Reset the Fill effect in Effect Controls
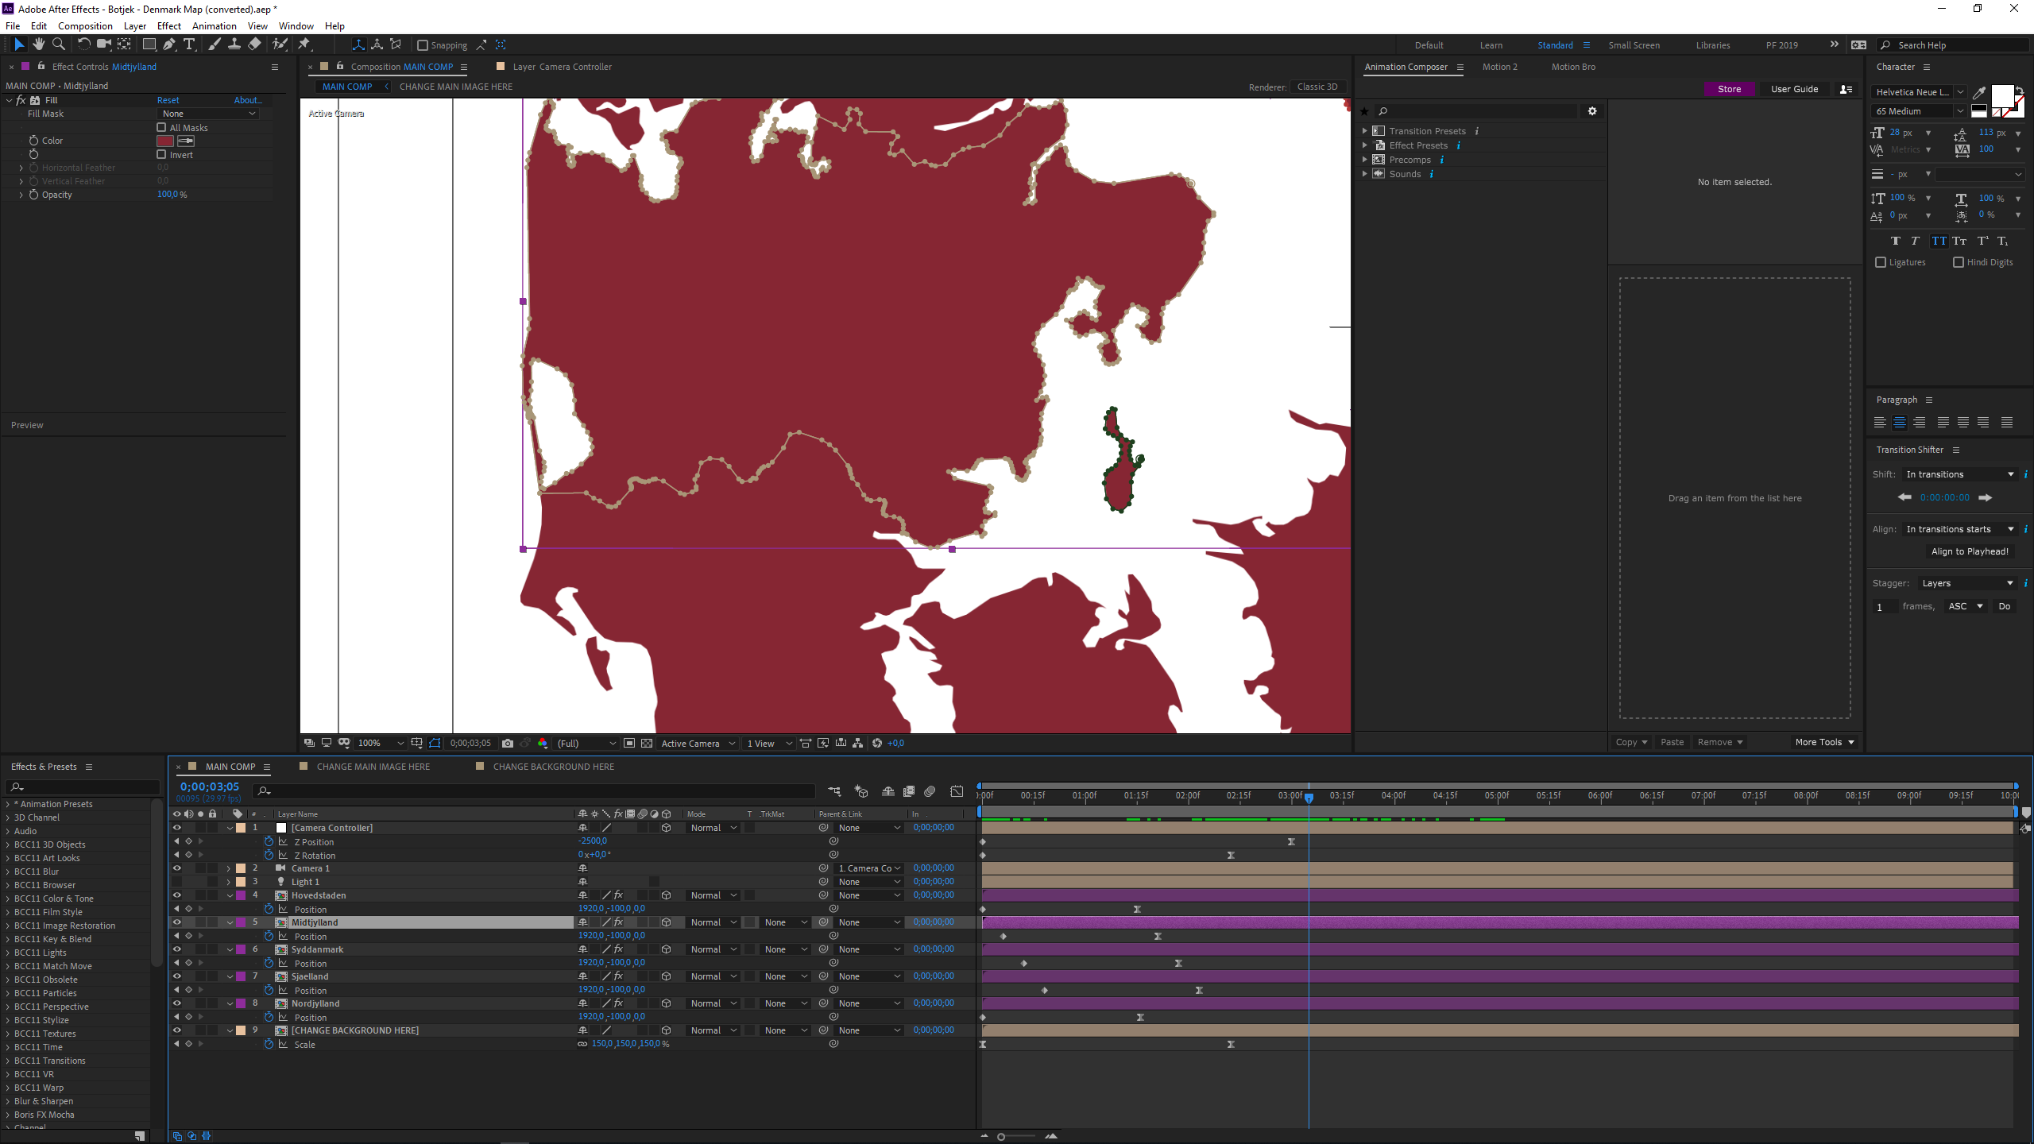2034x1144 pixels. click(168, 100)
